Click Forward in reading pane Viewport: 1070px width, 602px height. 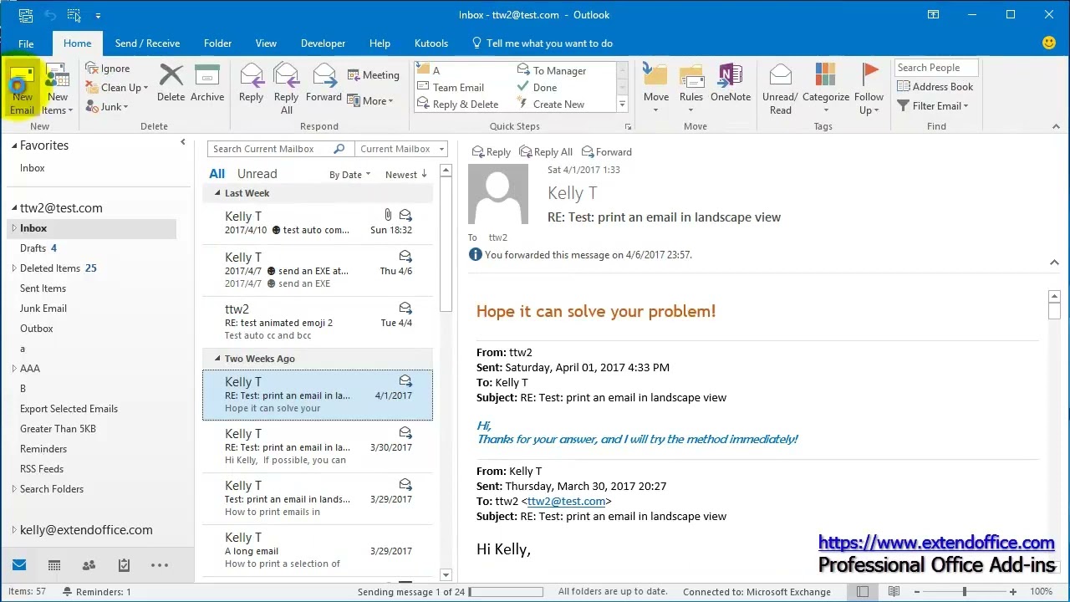(x=607, y=152)
